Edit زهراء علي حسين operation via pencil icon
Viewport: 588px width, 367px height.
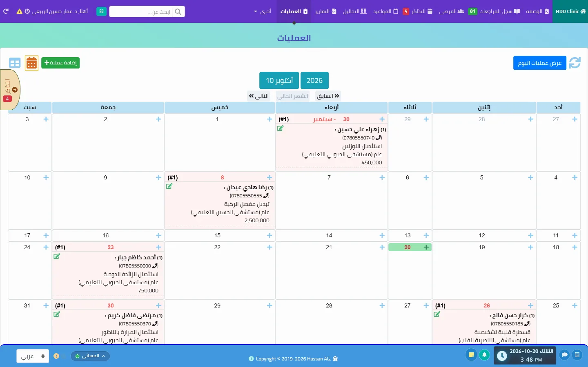[281, 128]
